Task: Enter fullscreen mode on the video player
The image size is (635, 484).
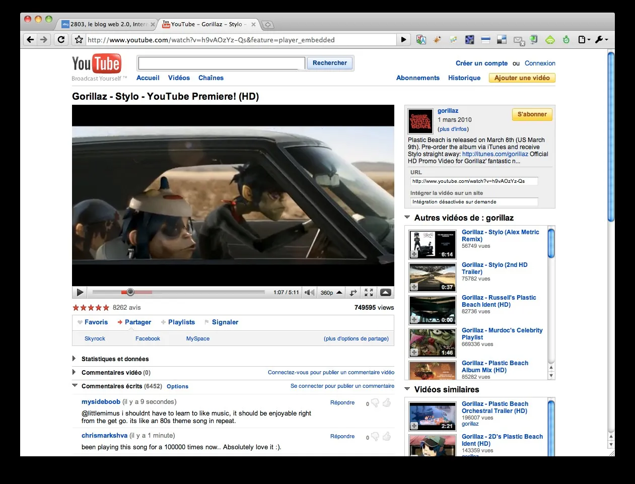Action: (x=369, y=292)
